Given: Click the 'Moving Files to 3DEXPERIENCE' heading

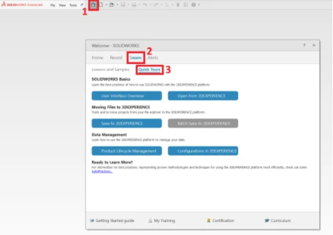Looking at the screenshot, I should click(121, 107).
